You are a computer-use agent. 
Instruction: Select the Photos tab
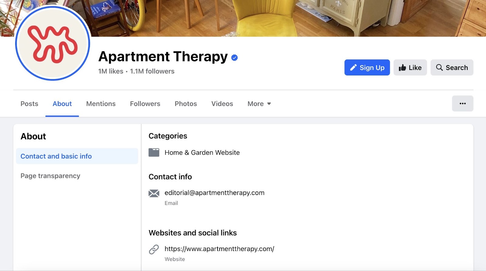coord(186,104)
